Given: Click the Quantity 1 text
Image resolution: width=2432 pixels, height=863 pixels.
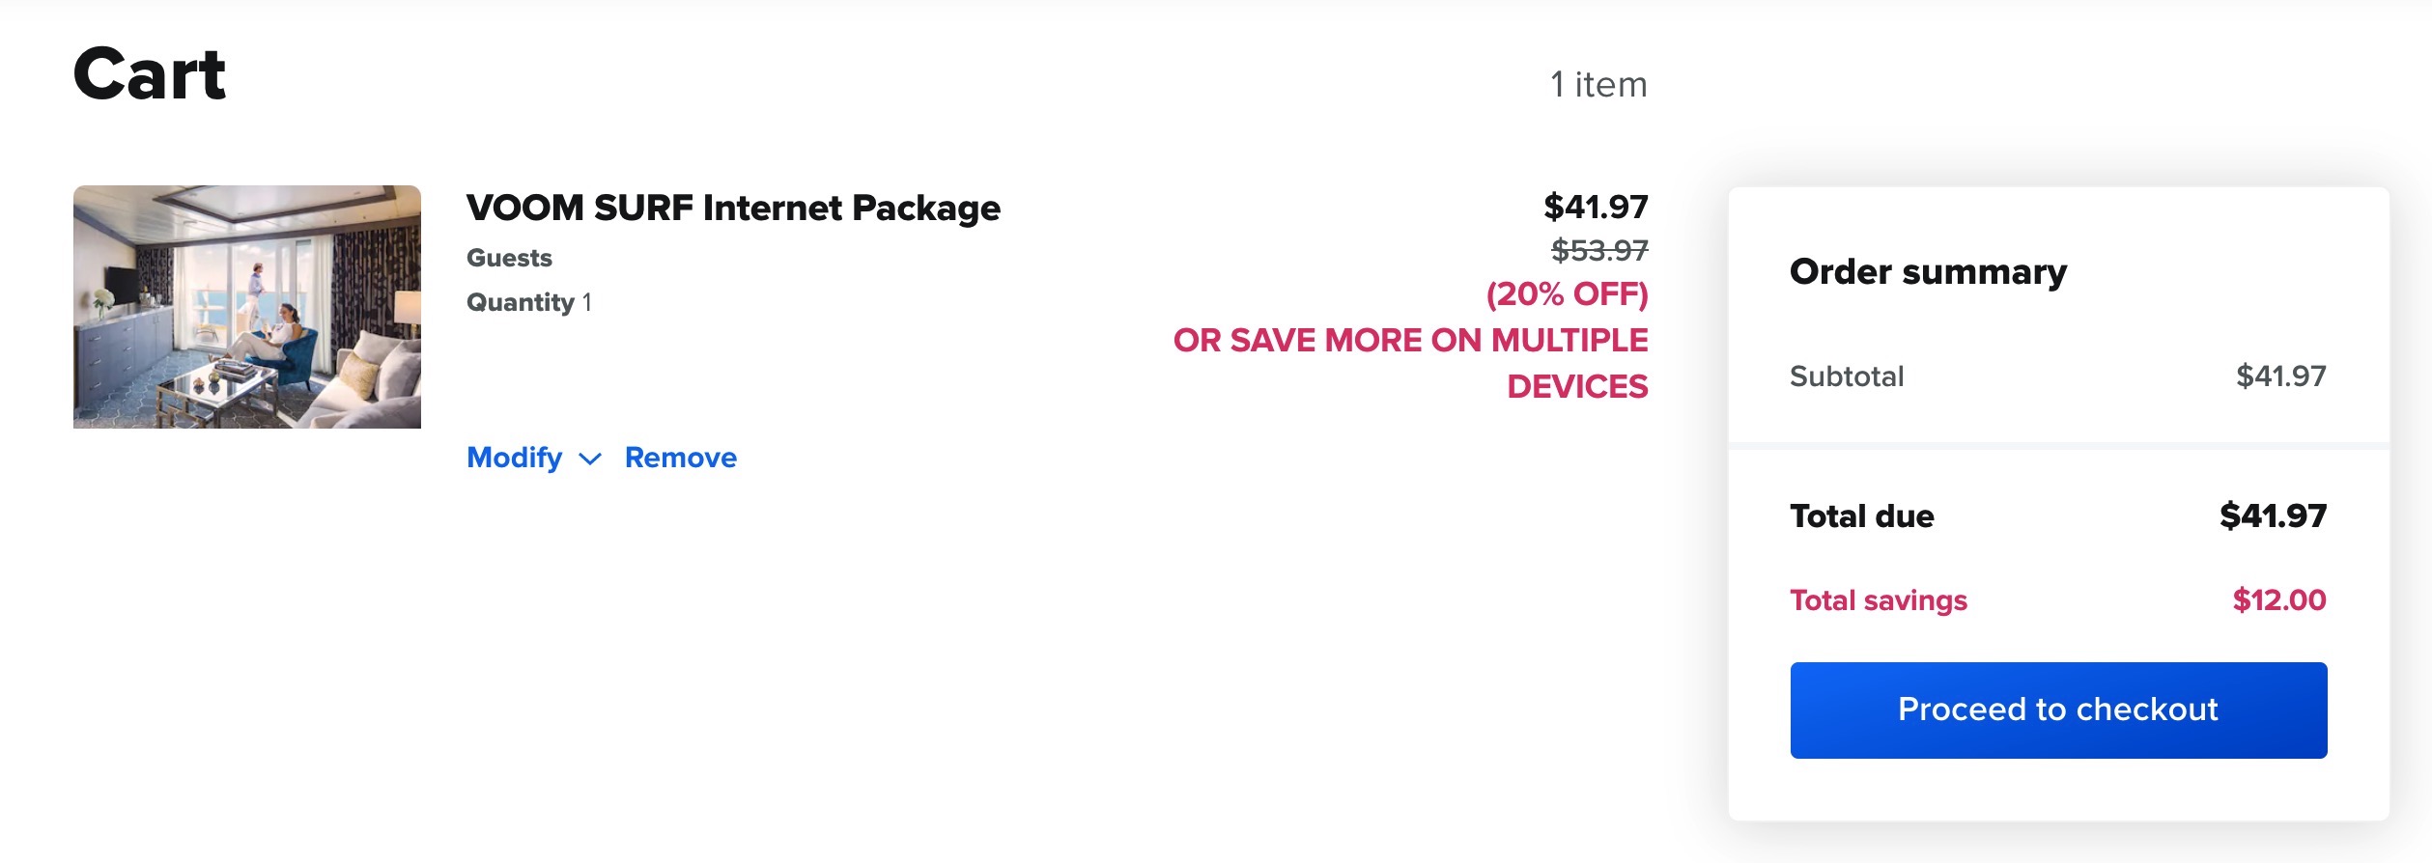Looking at the screenshot, I should (529, 303).
